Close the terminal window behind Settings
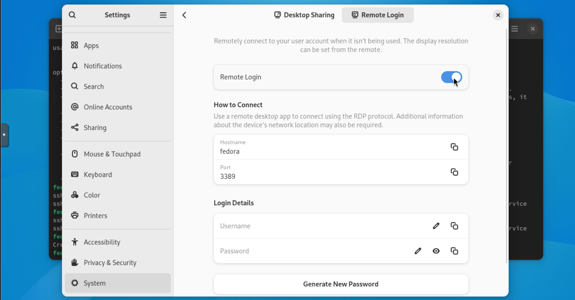Image resolution: width=575 pixels, height=300 pixels. coord(533,29)
